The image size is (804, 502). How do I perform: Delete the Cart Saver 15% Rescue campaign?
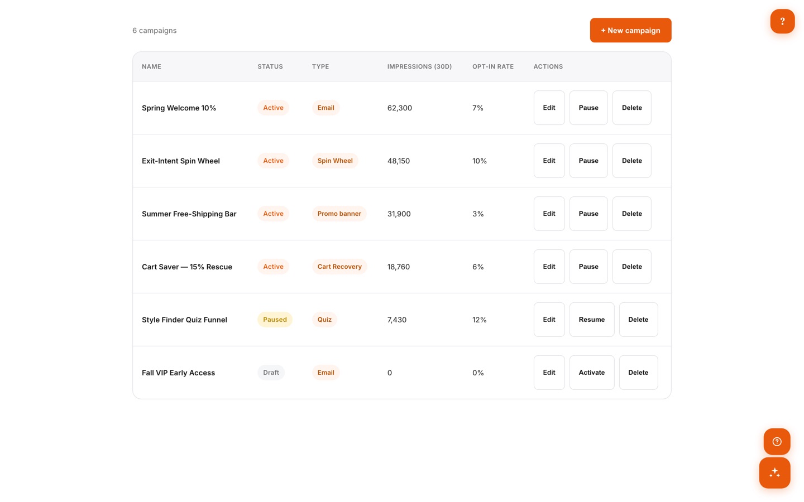click(631, 267)
